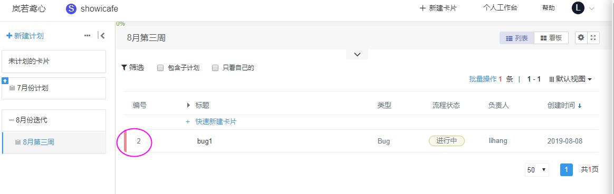Open the 50 per-page size dropdown
614x194 pixels.
pyautogui.click(x=536, y=170)
